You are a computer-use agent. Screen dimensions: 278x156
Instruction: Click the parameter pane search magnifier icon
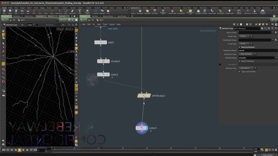tap(269, 28)
